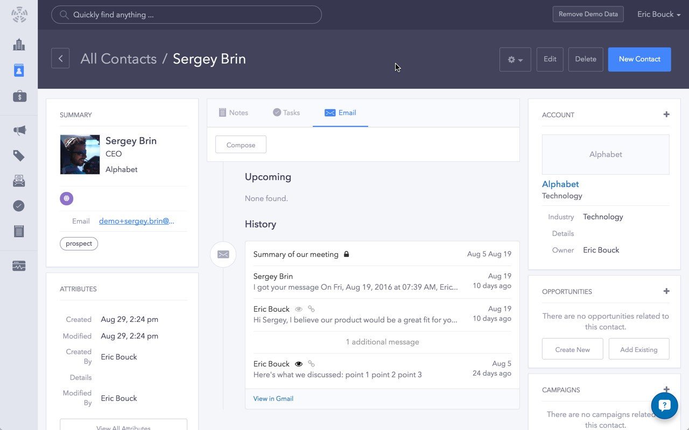Click link icon on Aug 19 Eric Bouck message
This screenshot has width=689, height=430.
(311, 309)
